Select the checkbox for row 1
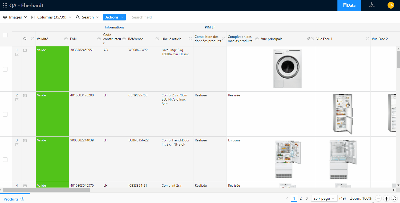400x203 pixels. tap(5, 69)
